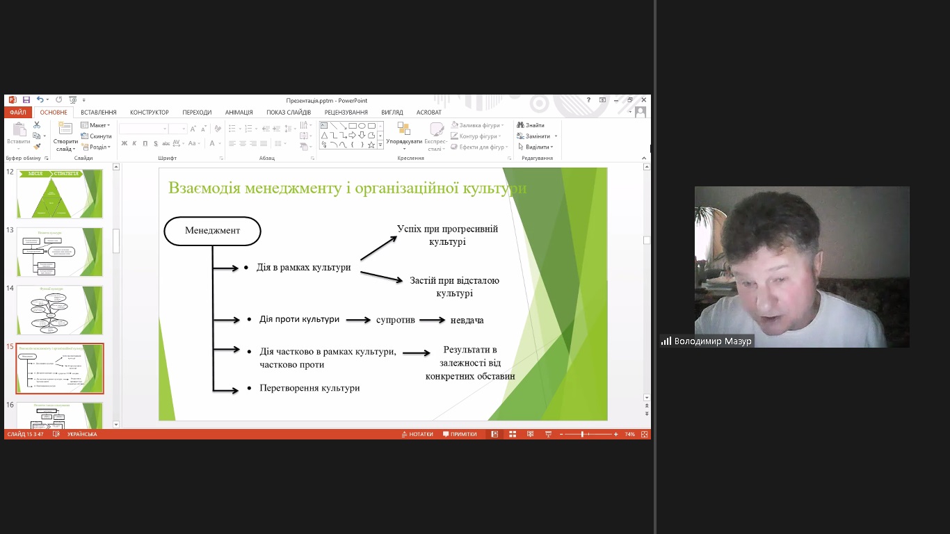The height and width of the screenshot is (534, 950).
Task: Click the zoom out minus button
Action: point(561,434)
